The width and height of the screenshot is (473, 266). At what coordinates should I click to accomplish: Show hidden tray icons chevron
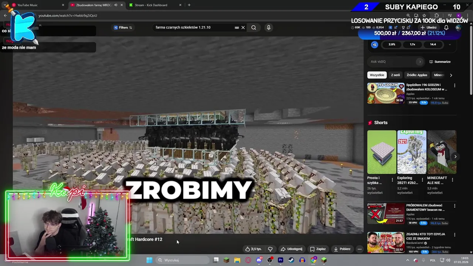pos(408,260)
